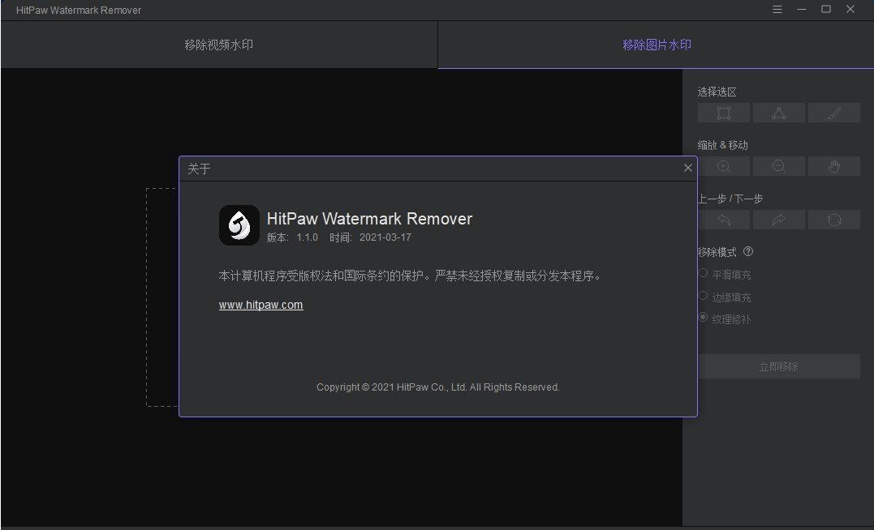Click the HitPaw app logo in dialog
Viewport: 874px width, 530px height.
click(239, 225)
